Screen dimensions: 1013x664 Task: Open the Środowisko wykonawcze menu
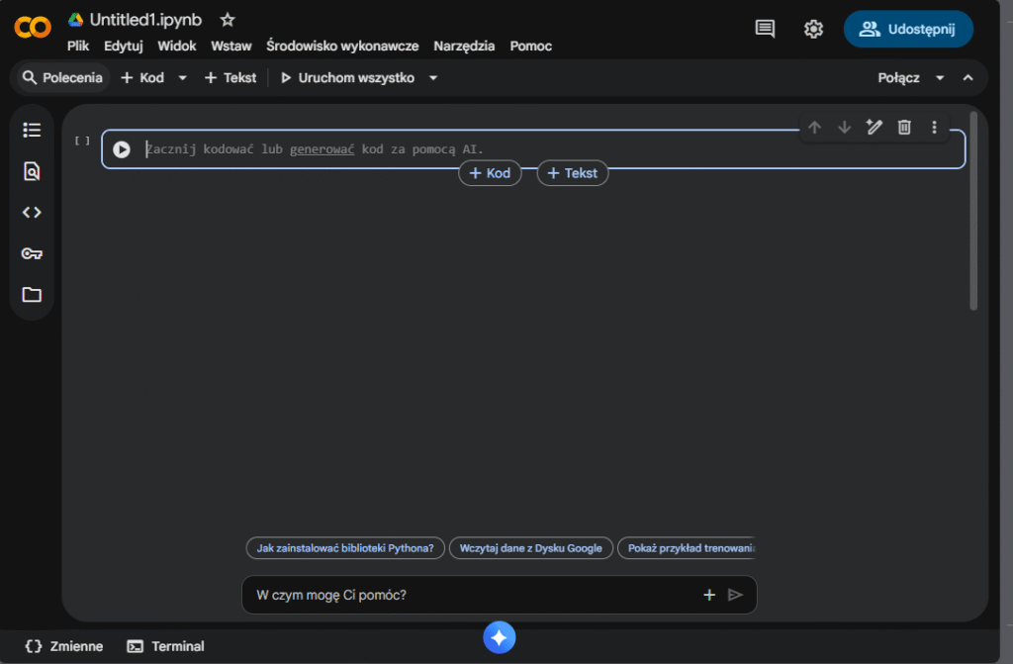coord(342,46)
